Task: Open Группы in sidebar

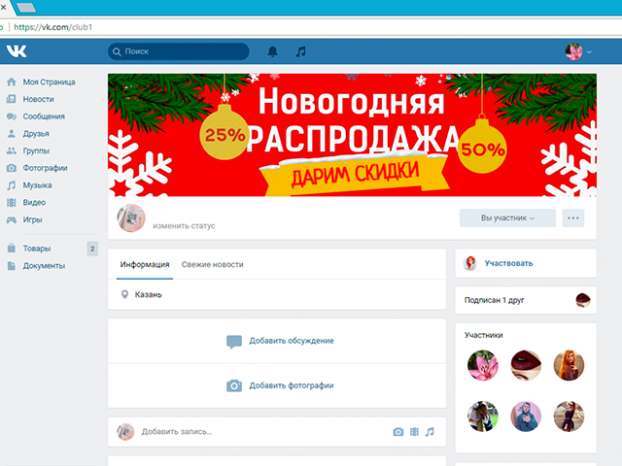Action: point(36,151)
